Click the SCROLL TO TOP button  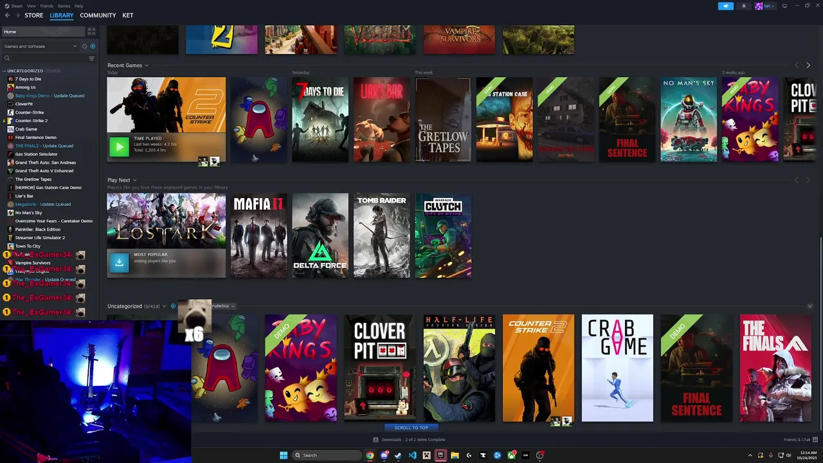click(411, 428)
